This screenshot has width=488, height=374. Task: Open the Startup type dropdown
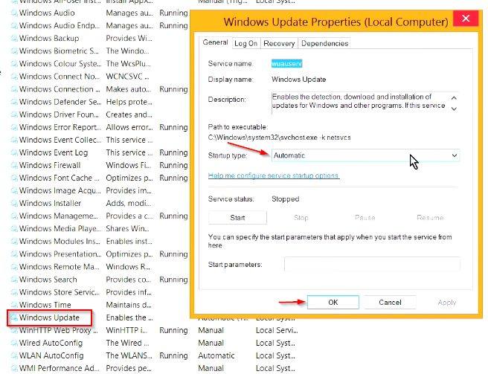tap(365, 155)
